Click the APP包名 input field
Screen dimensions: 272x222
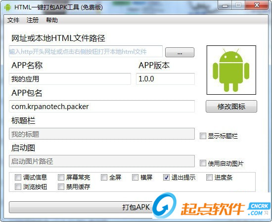[102, 107]
